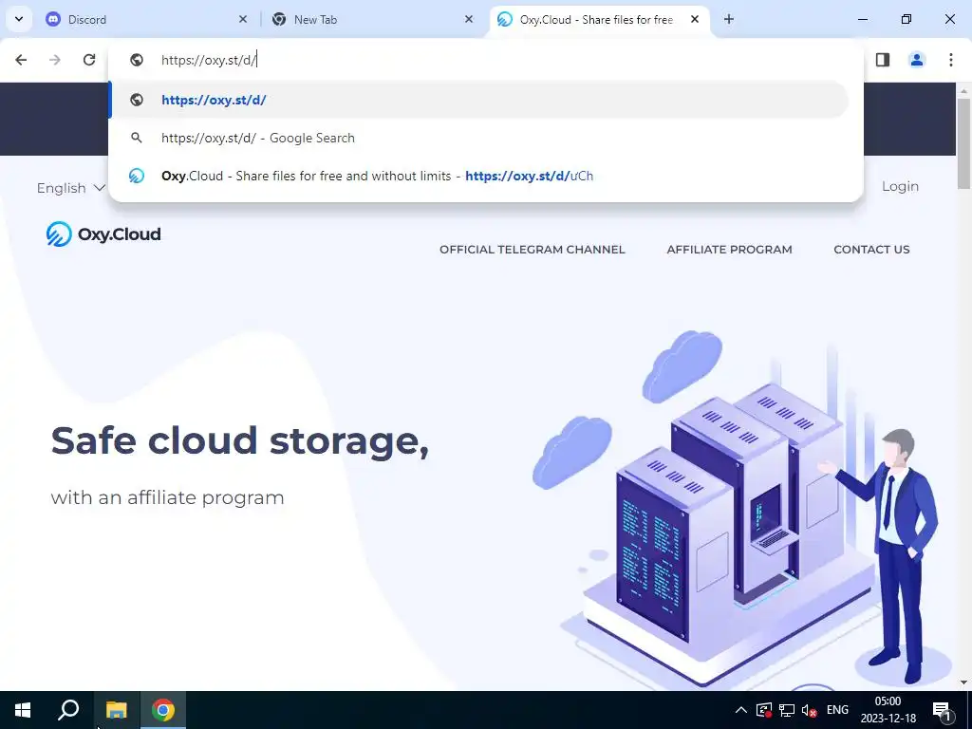Viewport: 972px width, 729px height.
Task: Expand the English language dropdown
Action: click(70, 188)
